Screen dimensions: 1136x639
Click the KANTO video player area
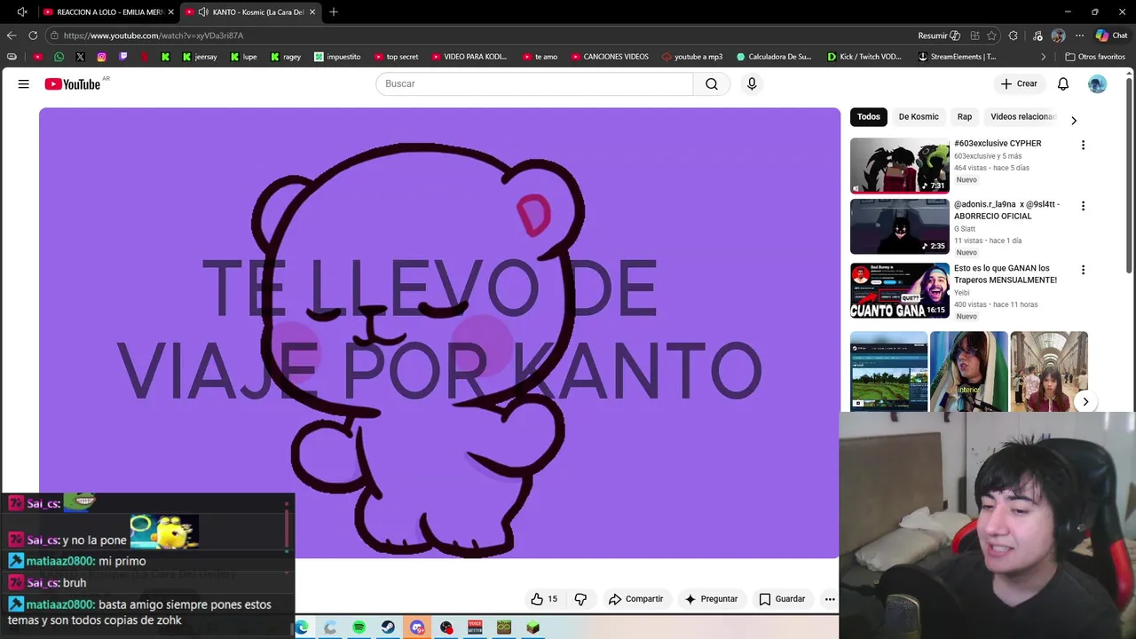pos(439,333)
